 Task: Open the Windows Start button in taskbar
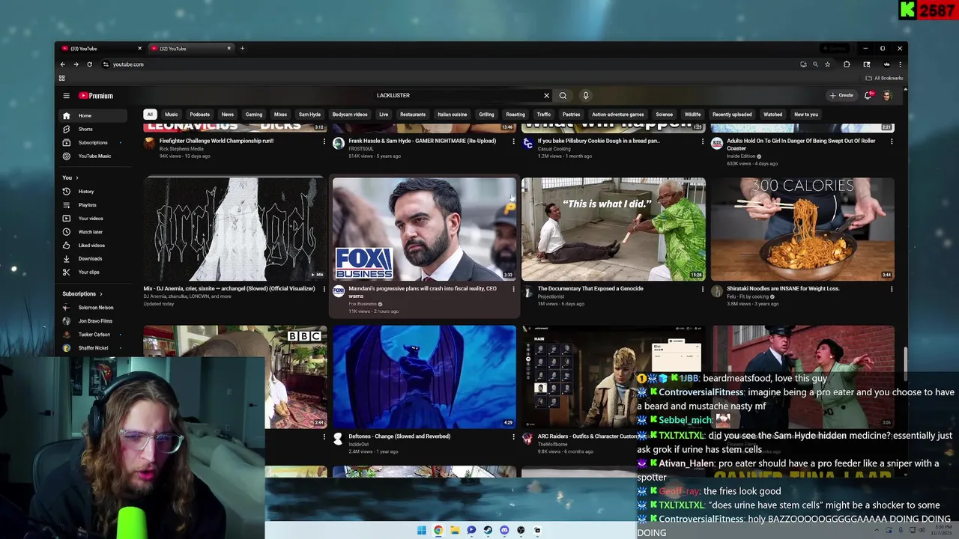(422, 530)
